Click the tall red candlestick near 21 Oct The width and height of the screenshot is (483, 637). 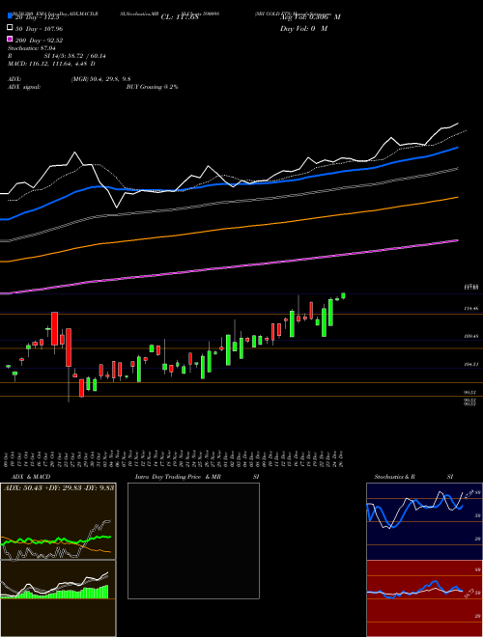point(54,329)
